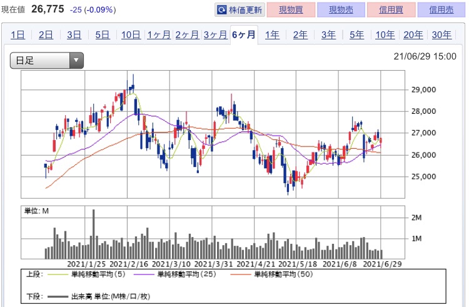This screenshot has height=307, width=469.
Task: Click the refresh icon in 株価更新 button
Action: [221, 10]
